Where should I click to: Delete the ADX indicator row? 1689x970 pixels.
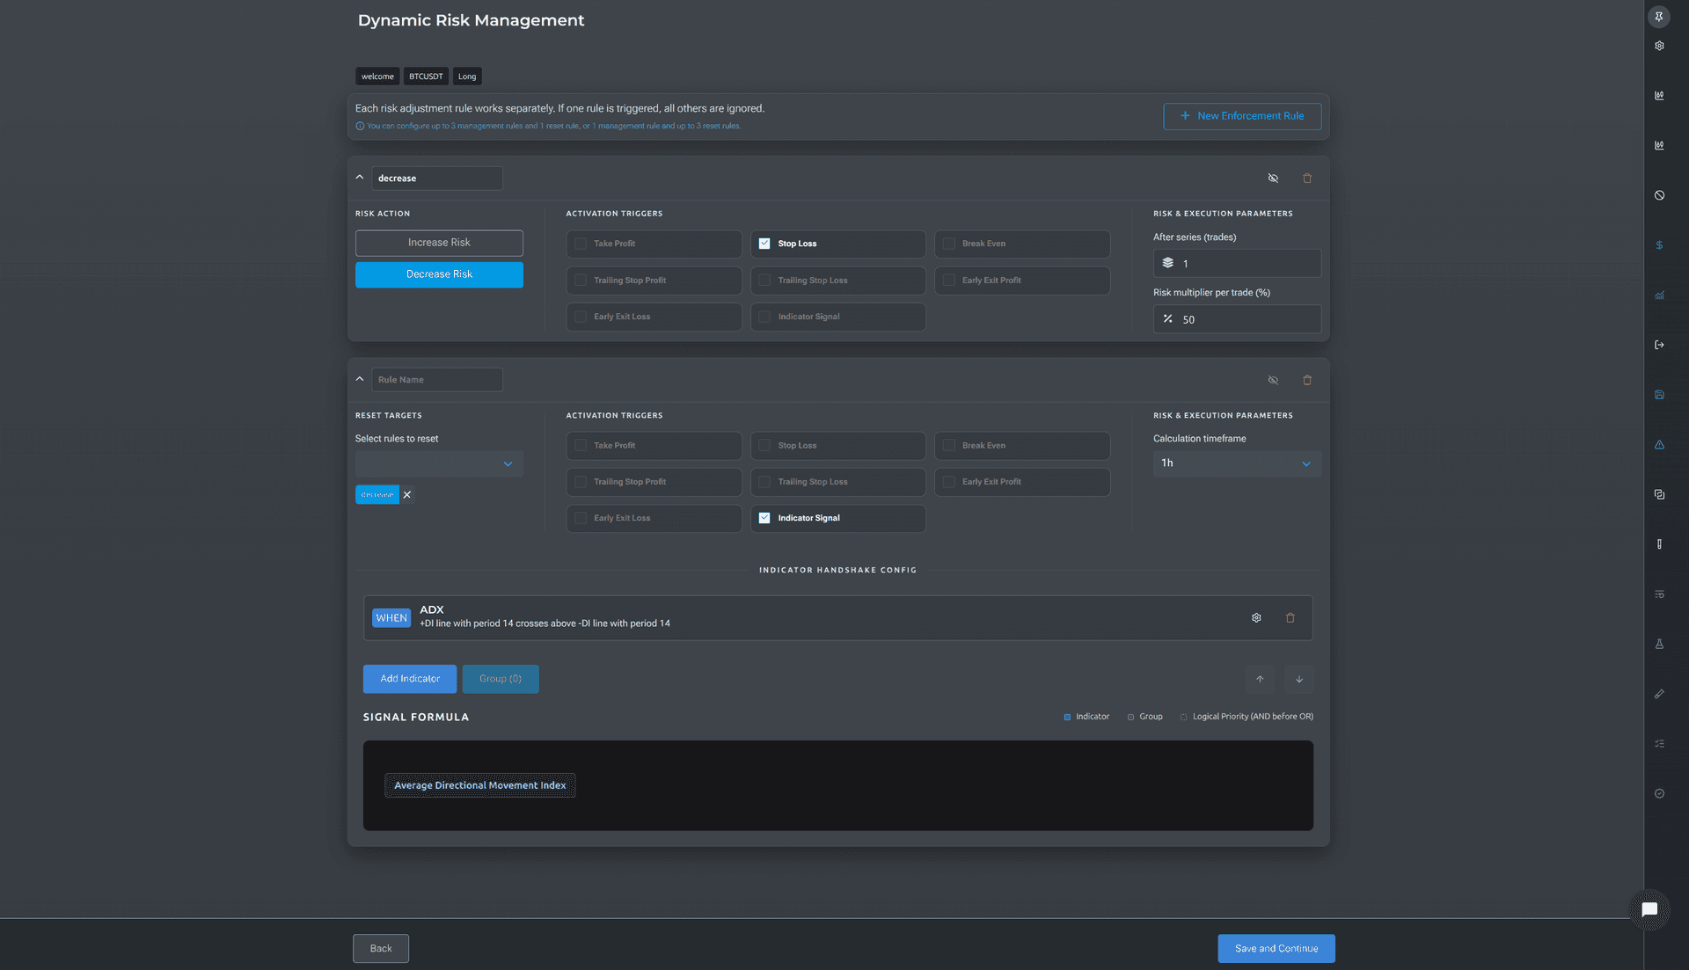coord(1291,618)
